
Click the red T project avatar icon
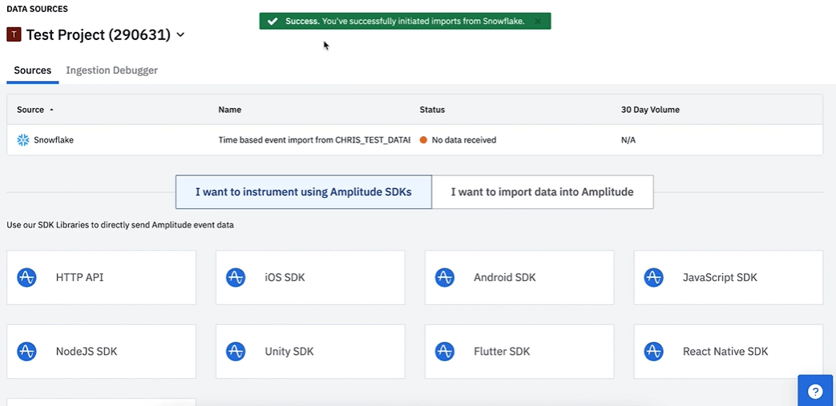tap(14, 35)
